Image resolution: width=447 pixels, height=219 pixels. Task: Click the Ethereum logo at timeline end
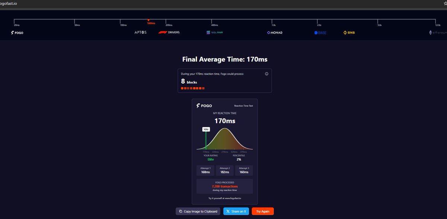pos(438,33)
